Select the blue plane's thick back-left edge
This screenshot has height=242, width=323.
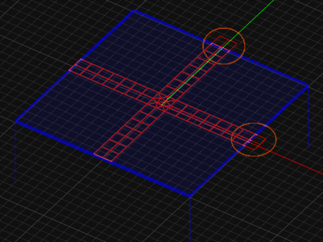tap(75, 66)
